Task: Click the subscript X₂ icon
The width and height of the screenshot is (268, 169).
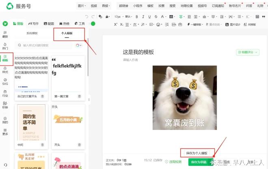Action: [121, 24]
